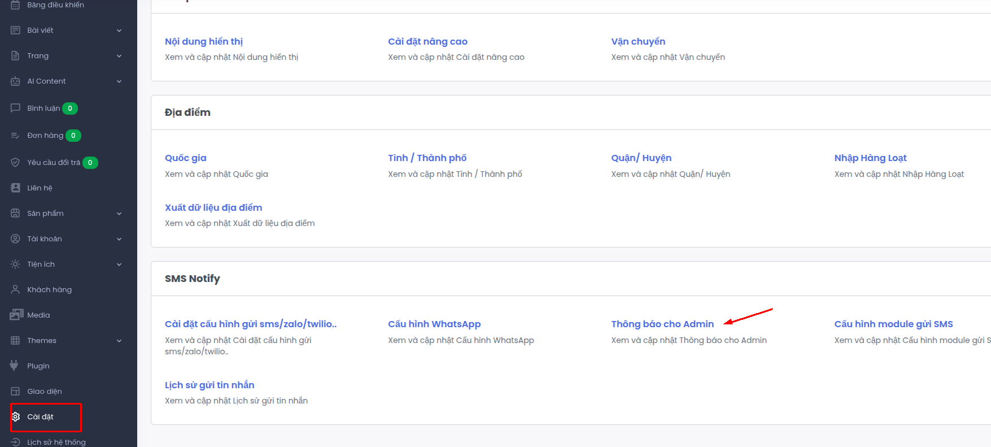Click text 'Xem và cập nhật Lịch sử gửi tin nhắn'
Screen dimensions: 991x447
[x=236, y=401]
